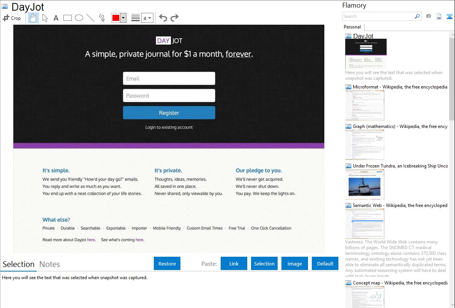Viewport: 455px width, 308px height.
Task: Select the Microformat - Wikipedia snapshot title
Action: pyautogui.click(x=400, y=87)
